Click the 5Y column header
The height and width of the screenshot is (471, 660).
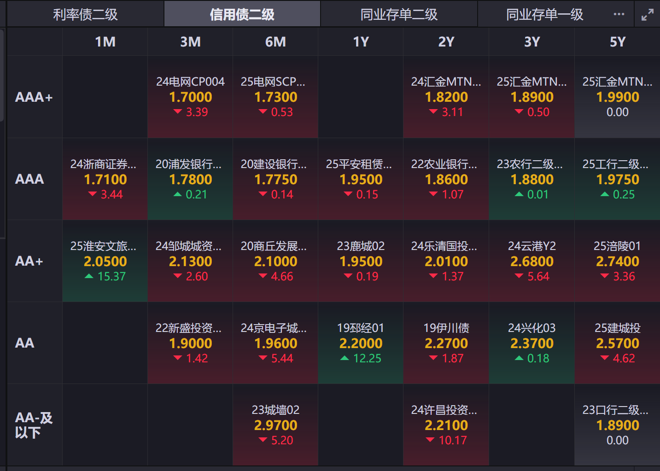coord(617,42)
